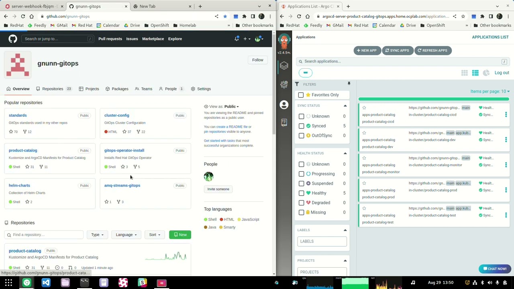This screenshot has height=289, width=514.
Task: Collapse the Projects filter section
Action: (x=345, y=261)
